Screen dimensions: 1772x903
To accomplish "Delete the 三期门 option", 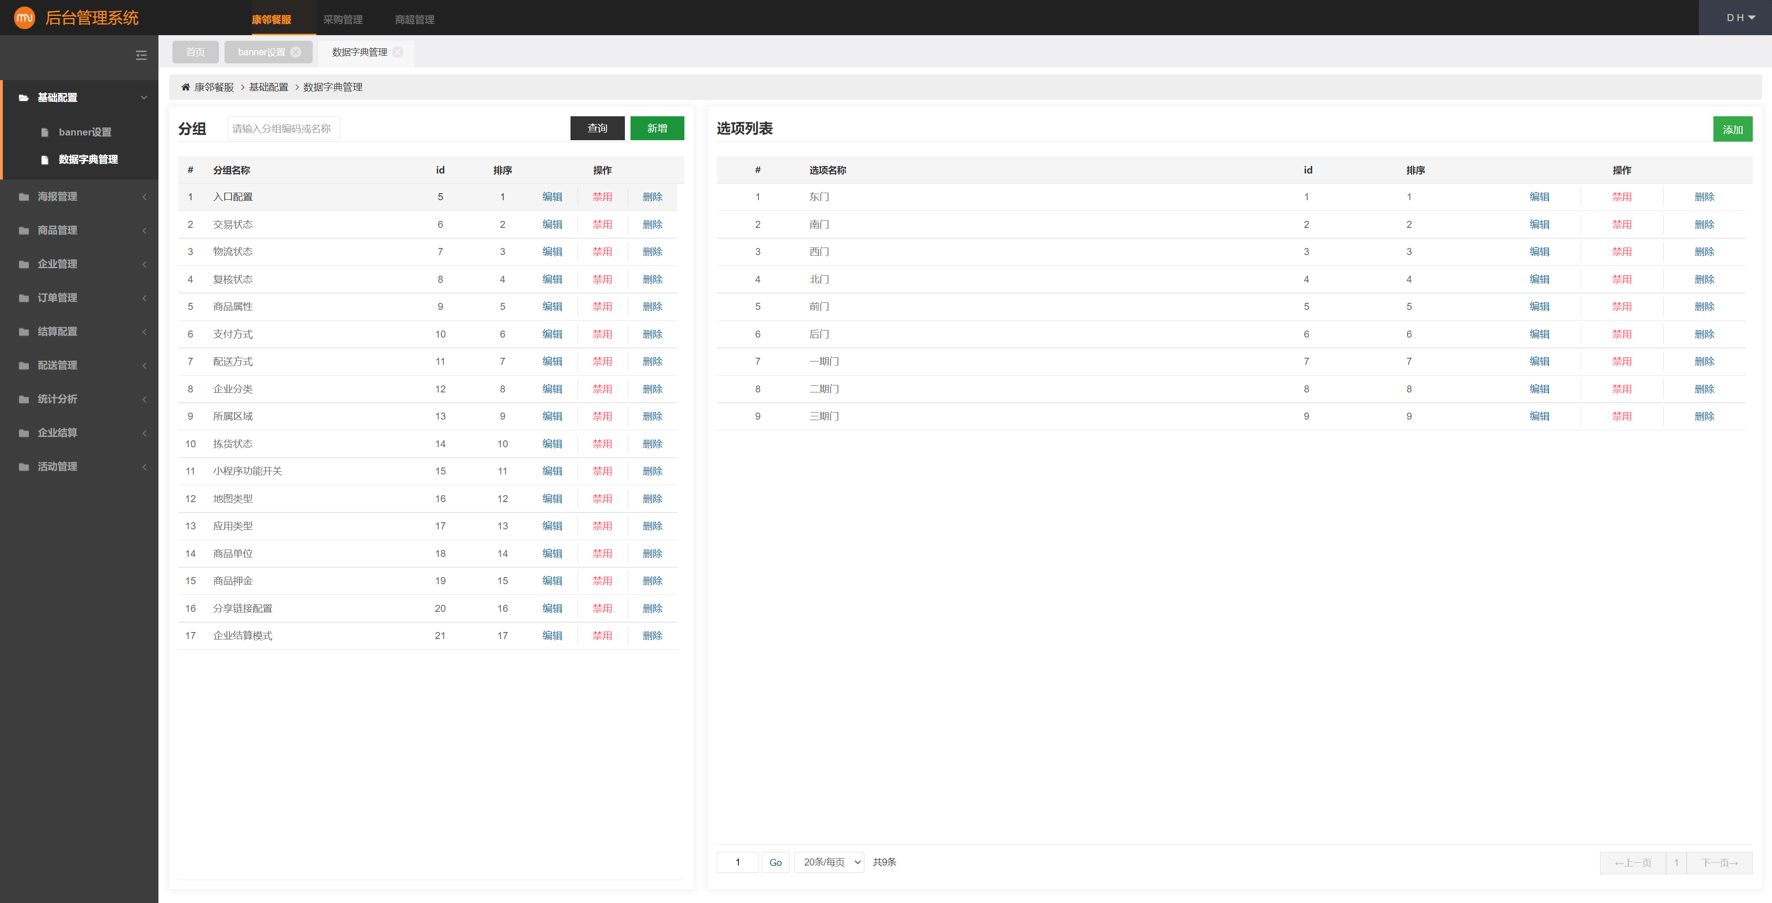I will tap(1704, 416).
